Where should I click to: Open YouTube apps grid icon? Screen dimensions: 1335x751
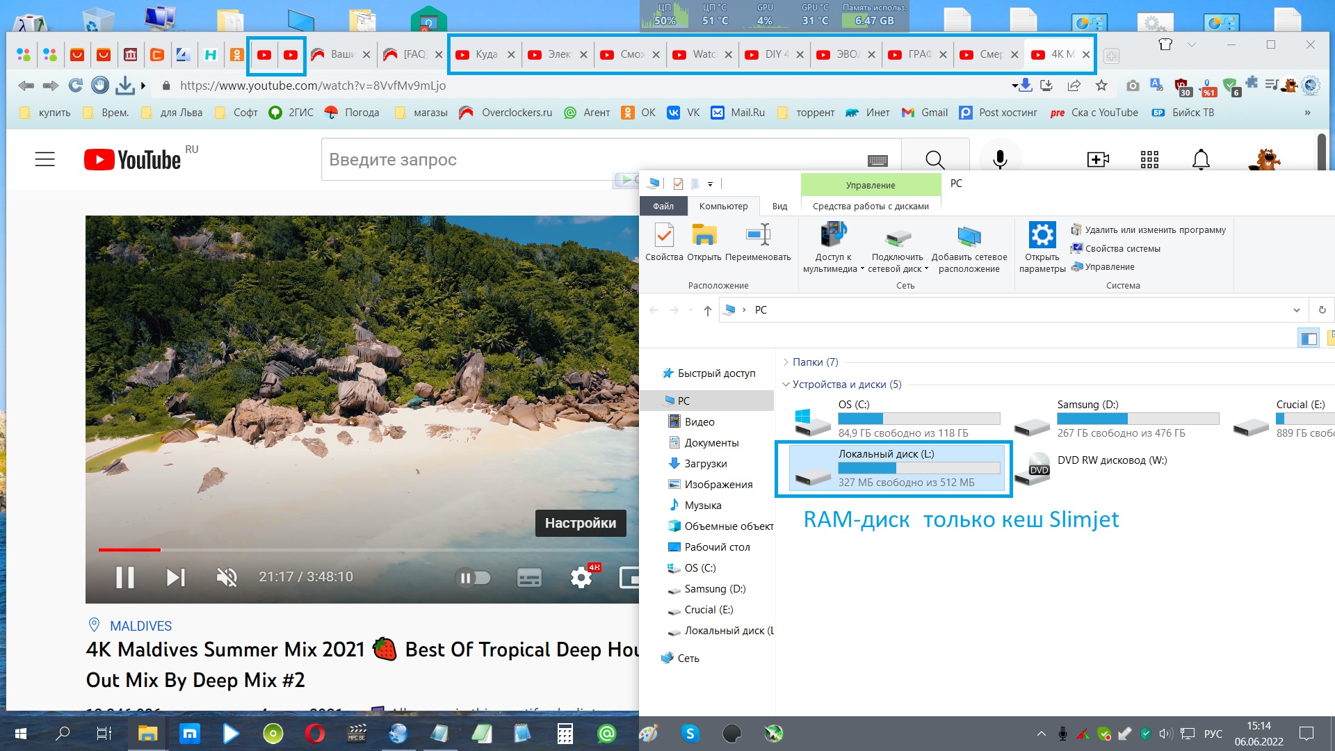pos(1149,159)
